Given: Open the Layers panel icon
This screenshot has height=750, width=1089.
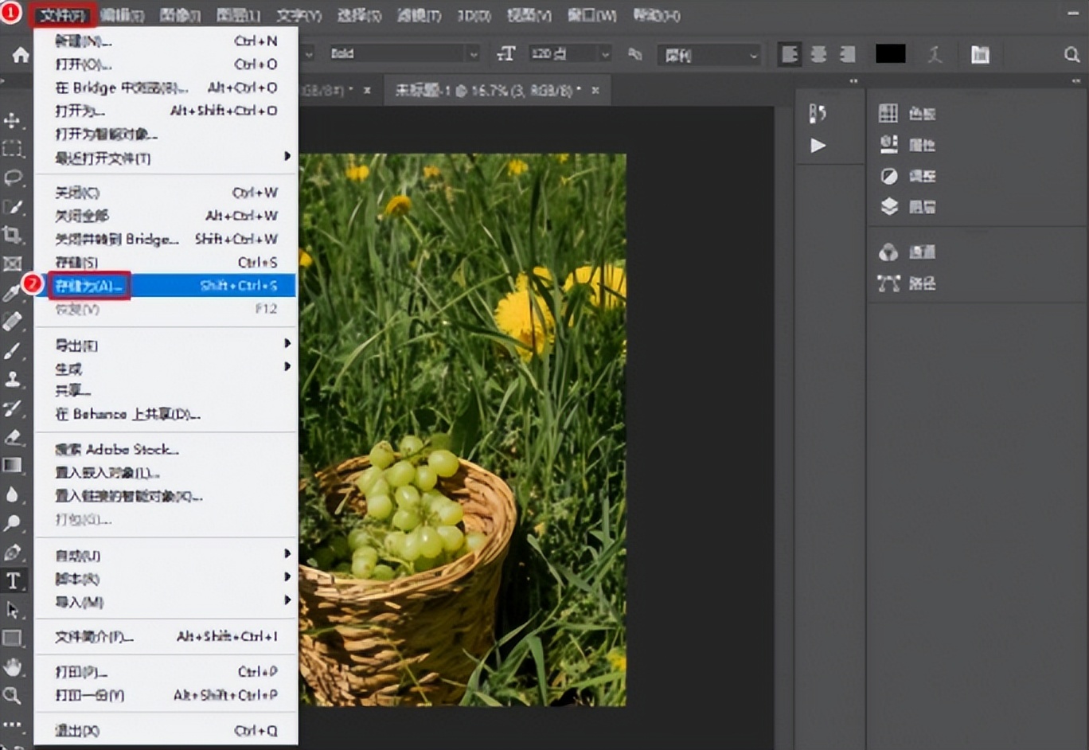Looking at the screenshot, I should pos(889,207).
